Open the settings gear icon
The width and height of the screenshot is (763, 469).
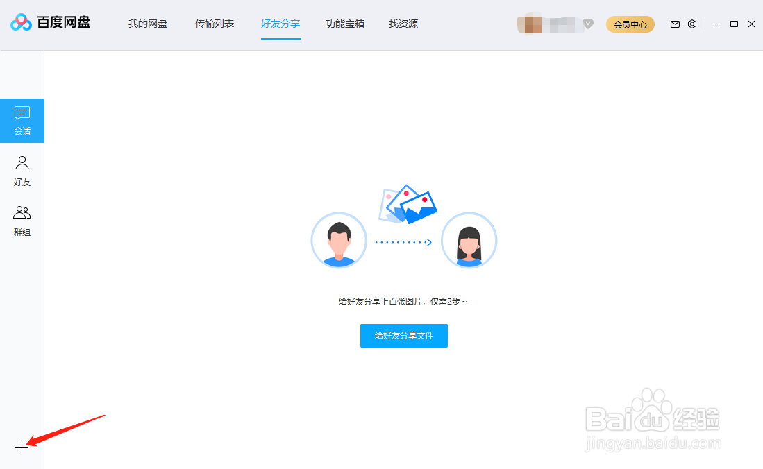[x=692, y=24]
